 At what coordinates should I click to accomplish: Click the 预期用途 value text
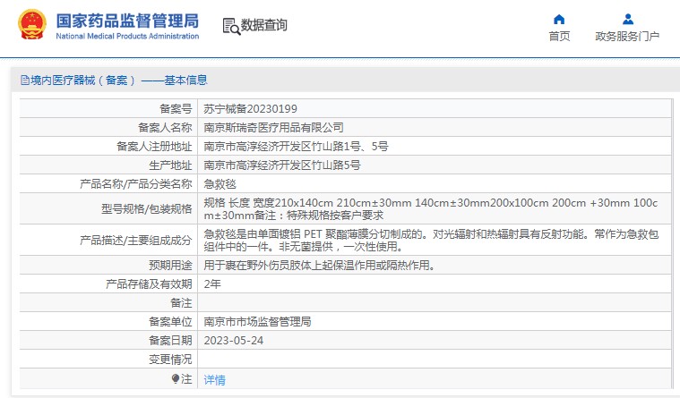pyautogui.click(x=319, y=265)
